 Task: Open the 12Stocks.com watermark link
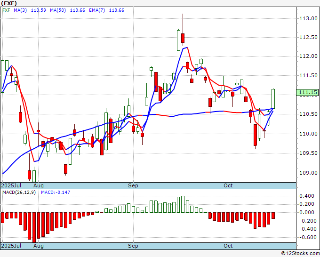point(300,253)
